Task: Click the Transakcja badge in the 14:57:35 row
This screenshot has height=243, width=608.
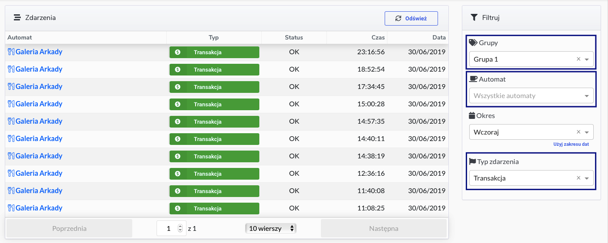Action: point(214,121)
